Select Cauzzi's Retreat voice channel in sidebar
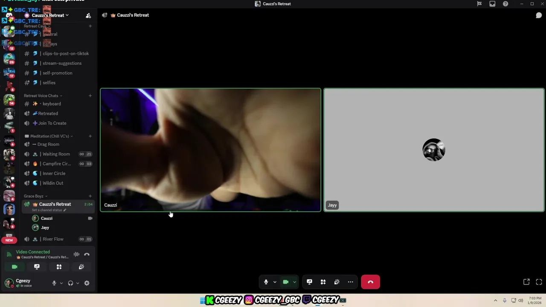The width and height of the screenshot is (546, 307). [58, 206]
